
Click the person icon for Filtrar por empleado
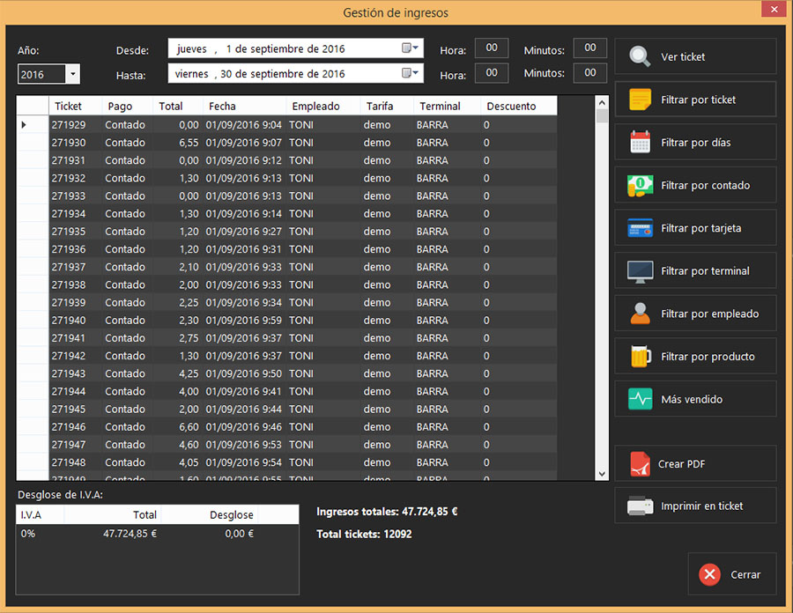click(640, 314)
